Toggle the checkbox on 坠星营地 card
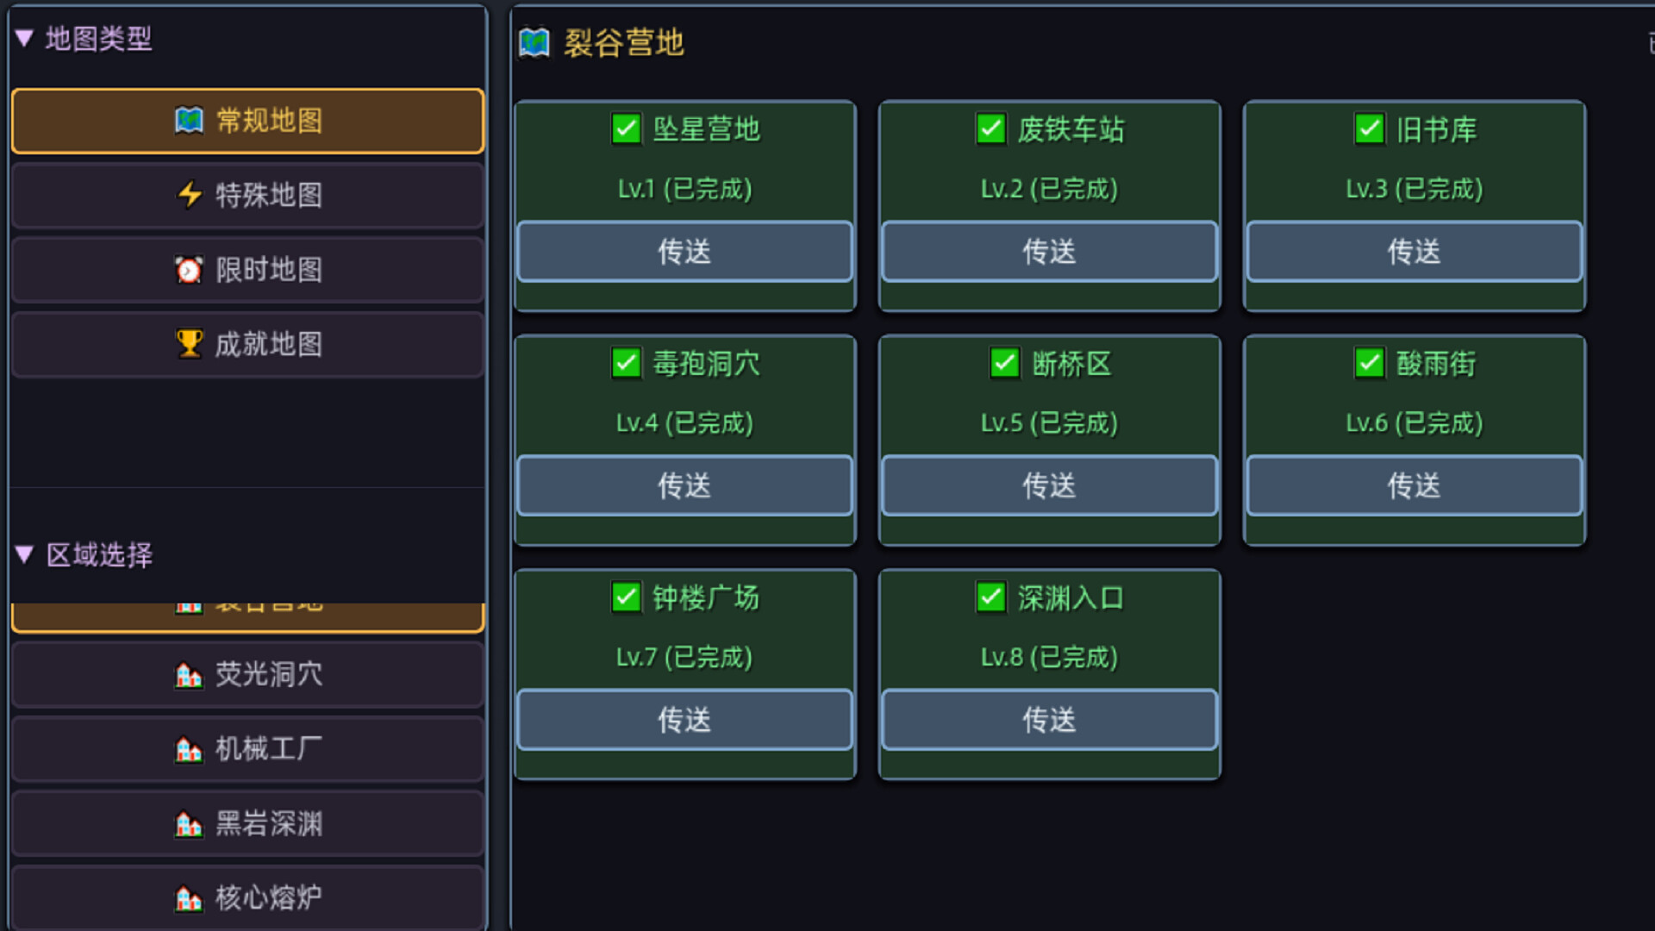 (626, 129)
